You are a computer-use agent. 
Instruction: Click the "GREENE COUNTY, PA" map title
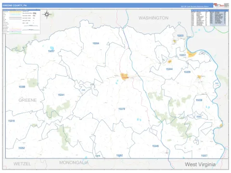click(x=14, y=5)
